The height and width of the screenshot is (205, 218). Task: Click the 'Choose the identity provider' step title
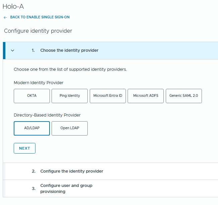click(69, 50)
